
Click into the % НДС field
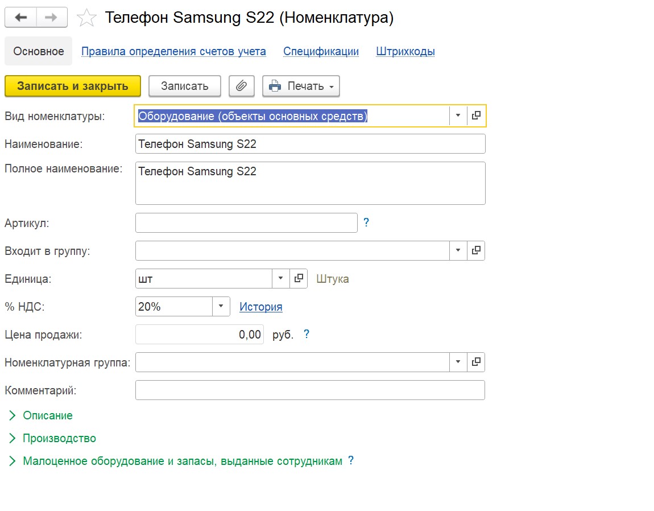click(x=174, y=307)
